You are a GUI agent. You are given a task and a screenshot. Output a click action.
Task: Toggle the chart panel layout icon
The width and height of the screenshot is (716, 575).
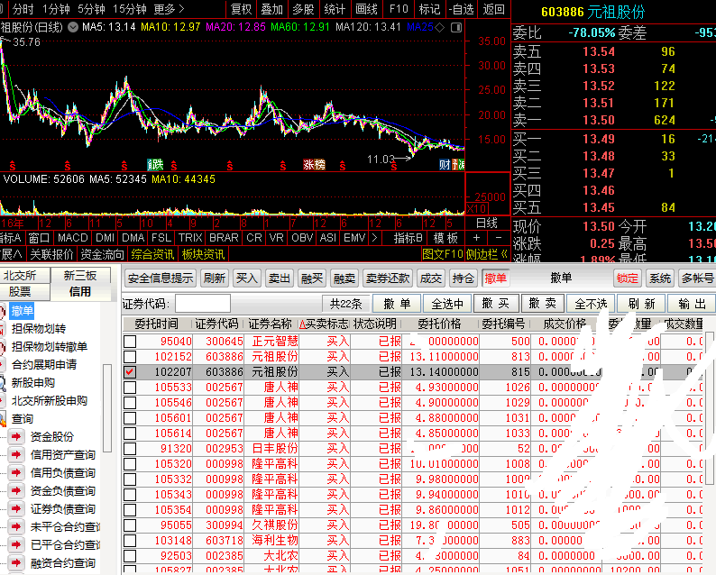(456, 28)
